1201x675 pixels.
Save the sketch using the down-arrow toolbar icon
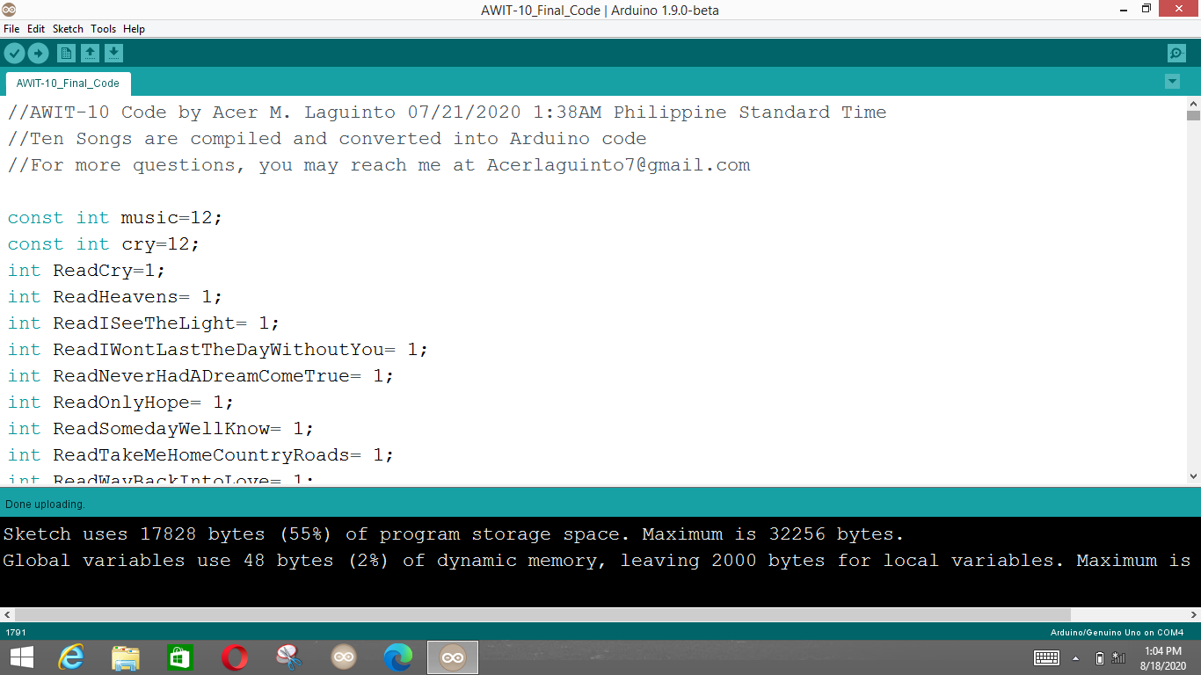click(113, 54)
